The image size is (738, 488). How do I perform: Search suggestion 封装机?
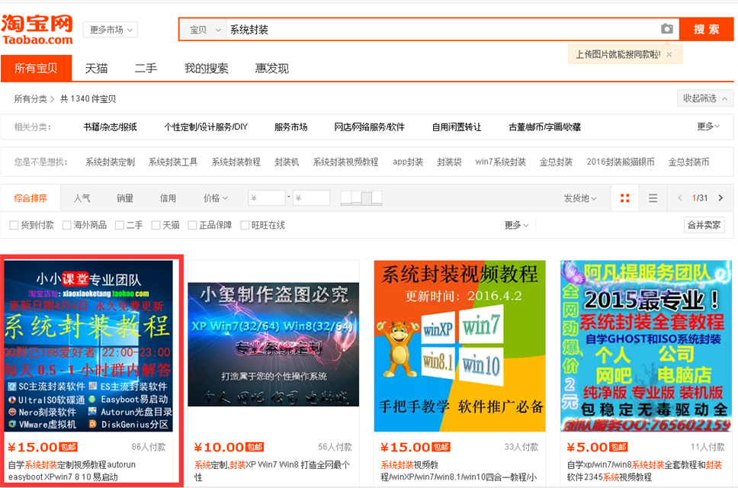(287, 162)
